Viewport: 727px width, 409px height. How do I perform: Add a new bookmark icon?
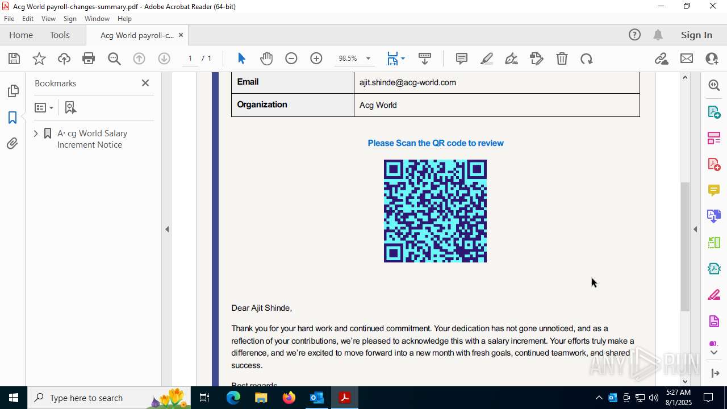point(70,107)
